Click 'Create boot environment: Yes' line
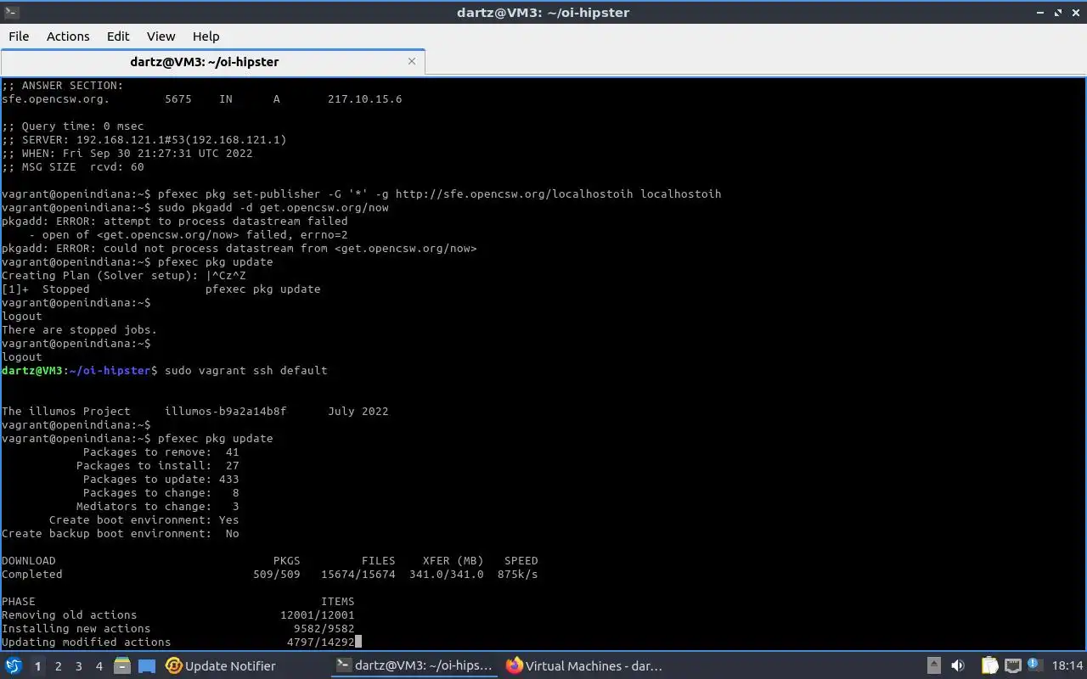This screenshot has width=1087, height=679. pos(144,520)
